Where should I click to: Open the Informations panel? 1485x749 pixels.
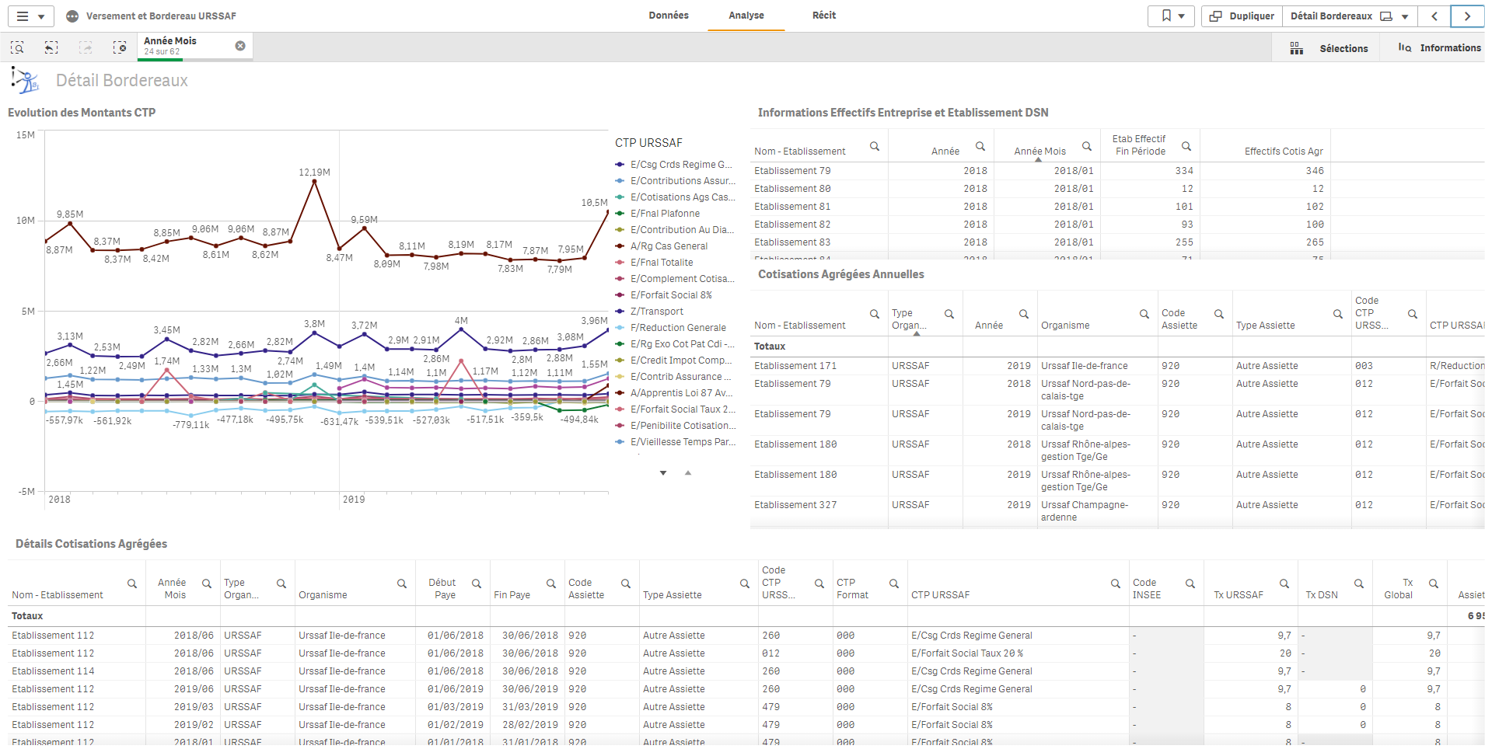point(1439,48)
